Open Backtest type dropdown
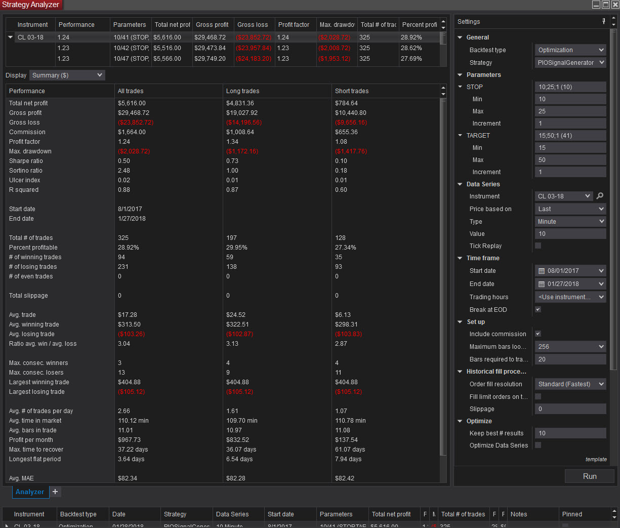The height and width of the screenshot is (528, 620). tap(570, 50)
